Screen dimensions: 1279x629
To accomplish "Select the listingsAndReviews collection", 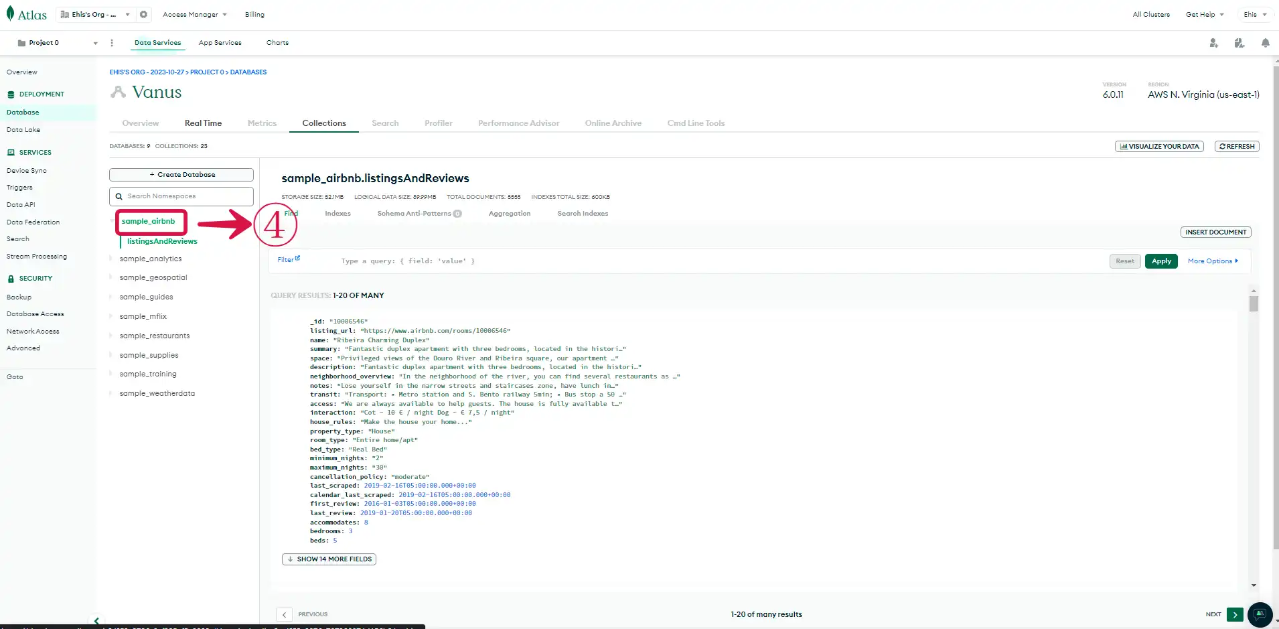I will click(162, 241).
